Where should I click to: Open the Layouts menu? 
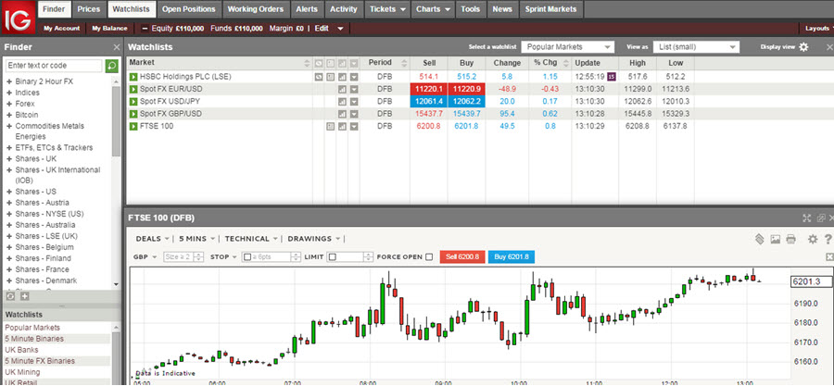coord(818,28)
